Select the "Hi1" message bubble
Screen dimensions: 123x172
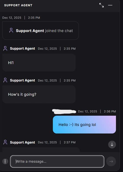pyautogui.click(x=39, y=63)
